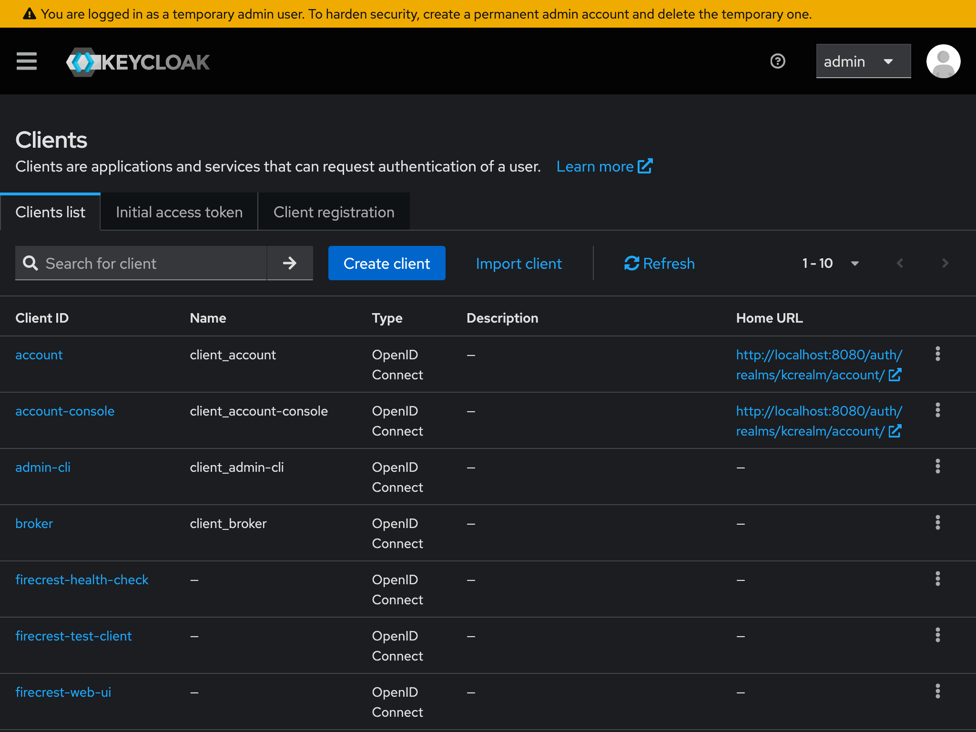Go to next page chevron
The image size is (976, 732).
pyautogui.click(x=945, y=263)
